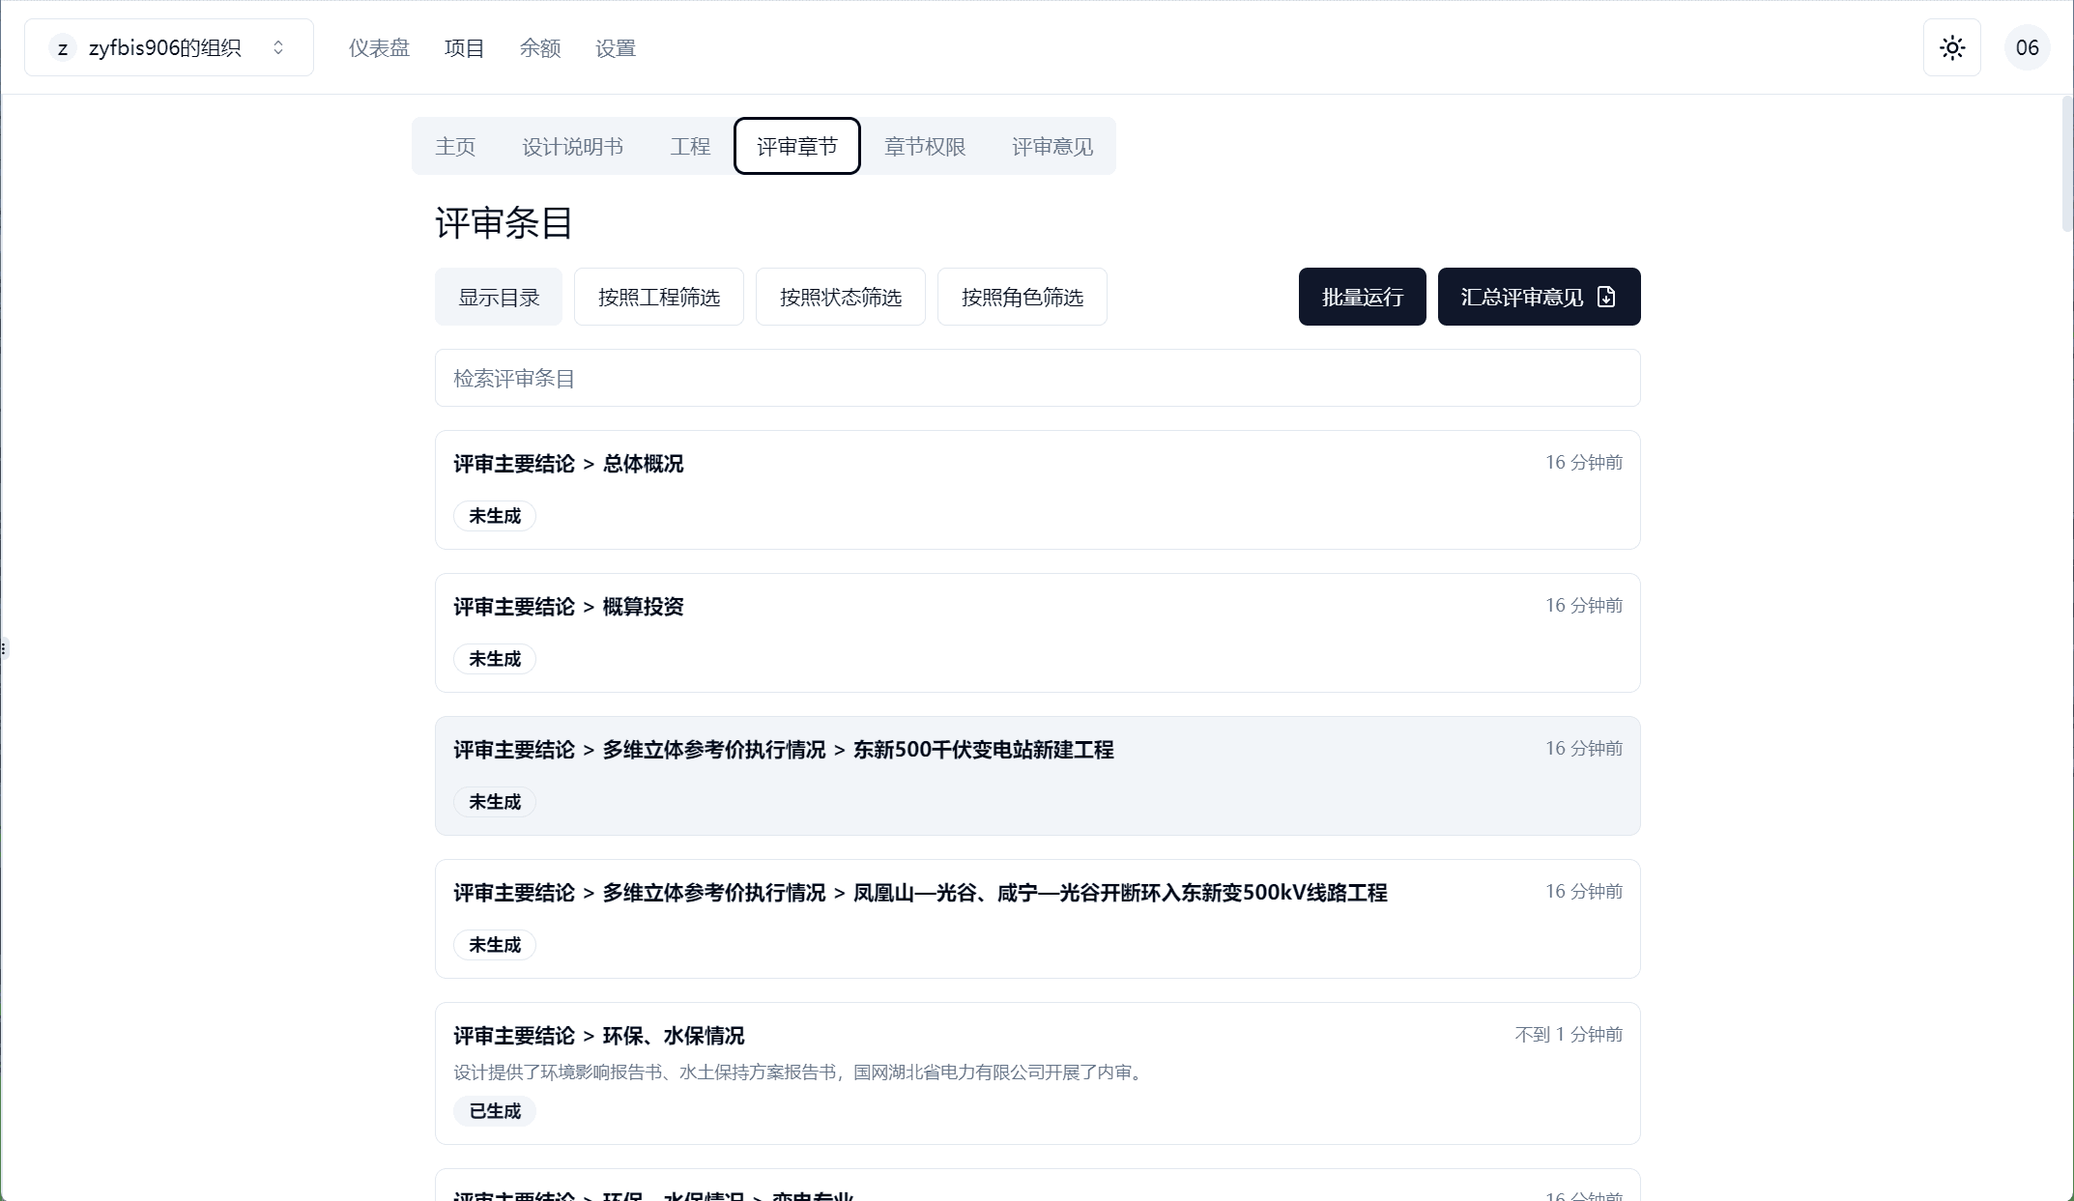2074x1201 pixels.
Task: Switch to the 主页 tab
Action: click(455, 146)
